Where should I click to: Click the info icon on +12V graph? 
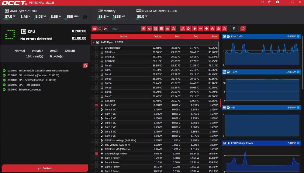298,72
